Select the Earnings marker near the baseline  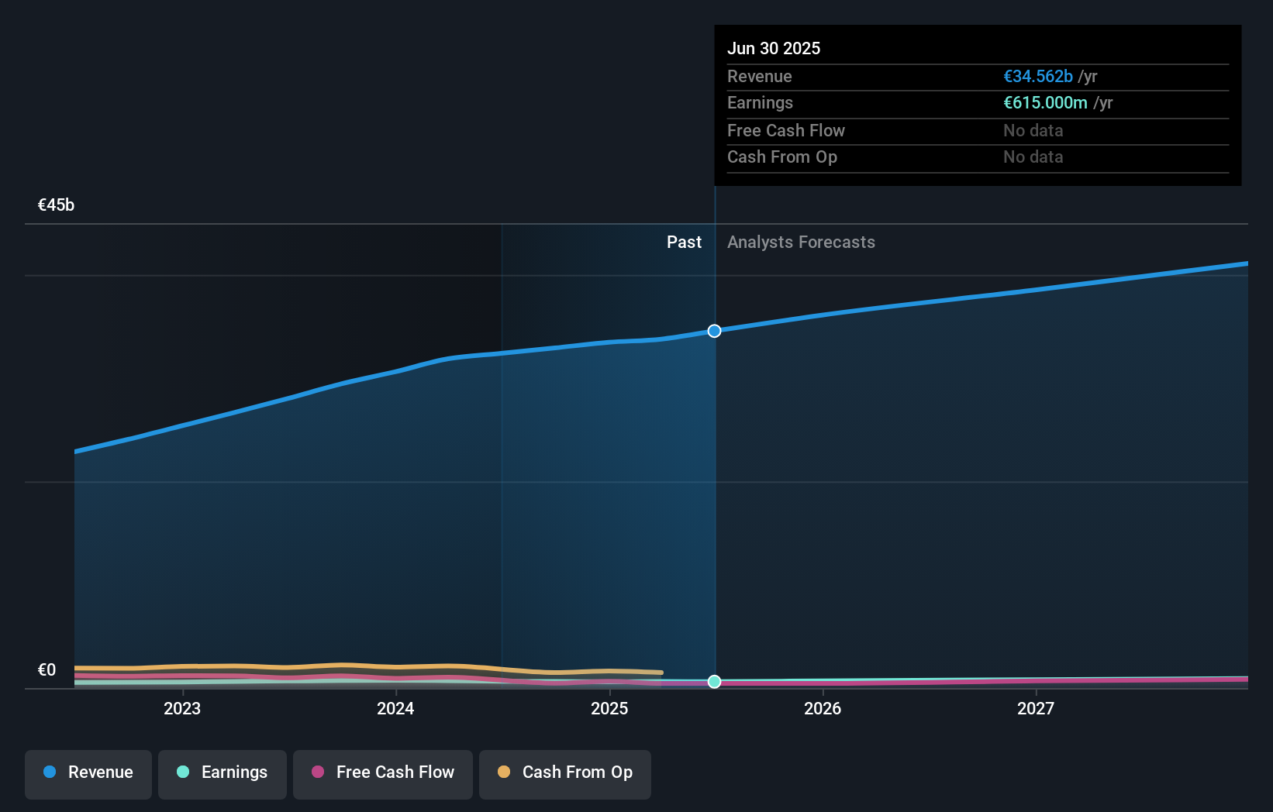click(x=714, y=683)
